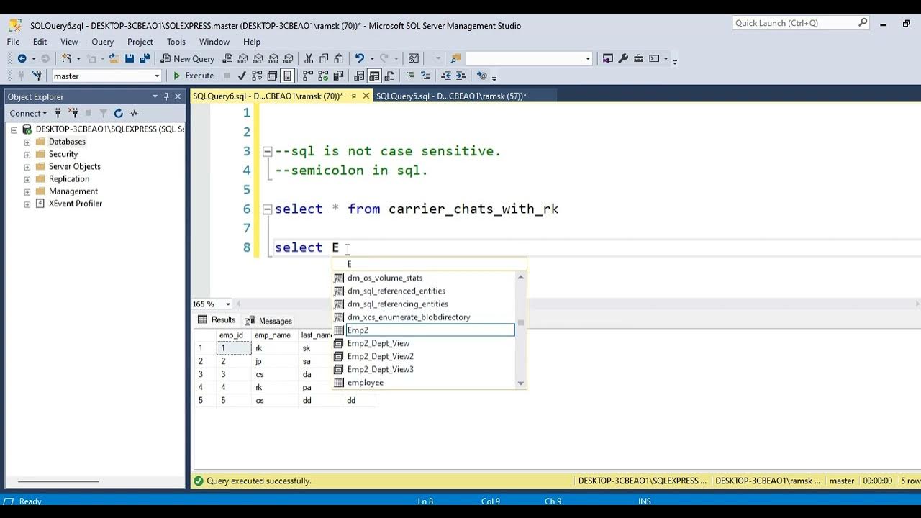Open the Toolbox icon
This screenshot has height=518, width=921.
pos(638,58)
